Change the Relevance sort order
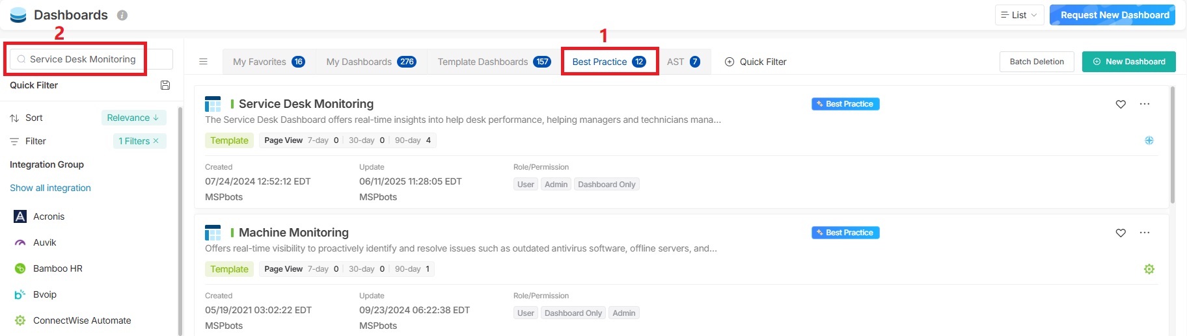The height and width of the screenshot is (336, 1187). (133, 118)
